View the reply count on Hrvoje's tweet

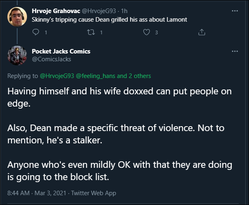[46, 33]
